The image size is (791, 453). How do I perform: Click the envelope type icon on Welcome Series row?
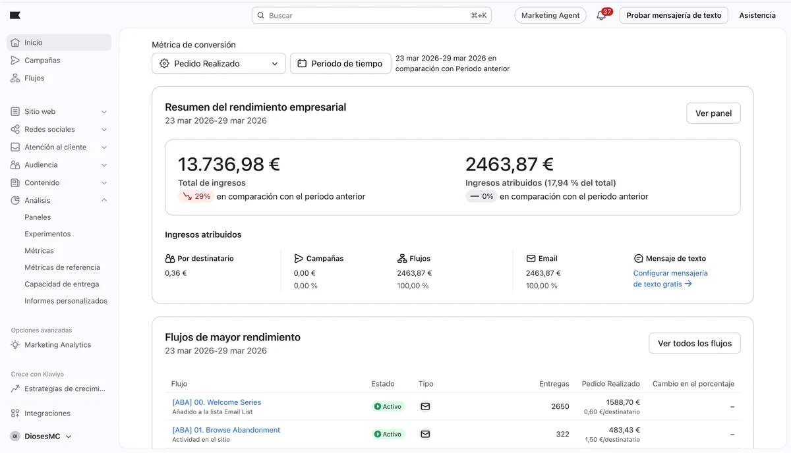[425, 406]
